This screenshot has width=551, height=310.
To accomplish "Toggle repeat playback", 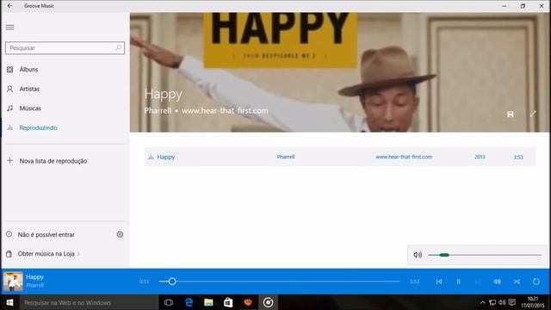I will click(x=536, y=282).
